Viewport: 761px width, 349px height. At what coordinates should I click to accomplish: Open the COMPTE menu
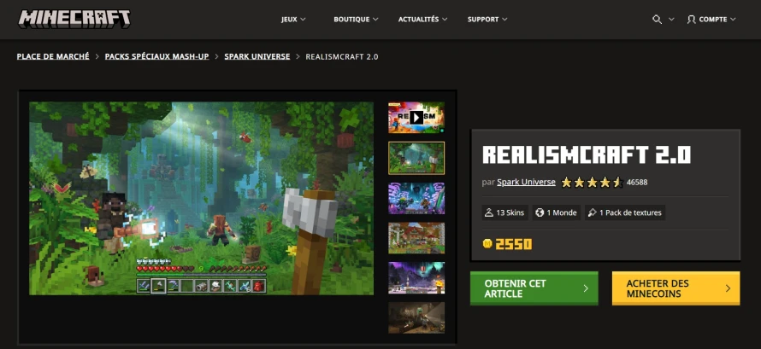(x=711, y=20)
